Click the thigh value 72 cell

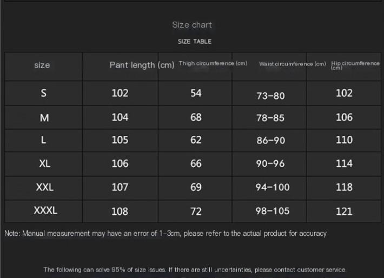point(196,211)
